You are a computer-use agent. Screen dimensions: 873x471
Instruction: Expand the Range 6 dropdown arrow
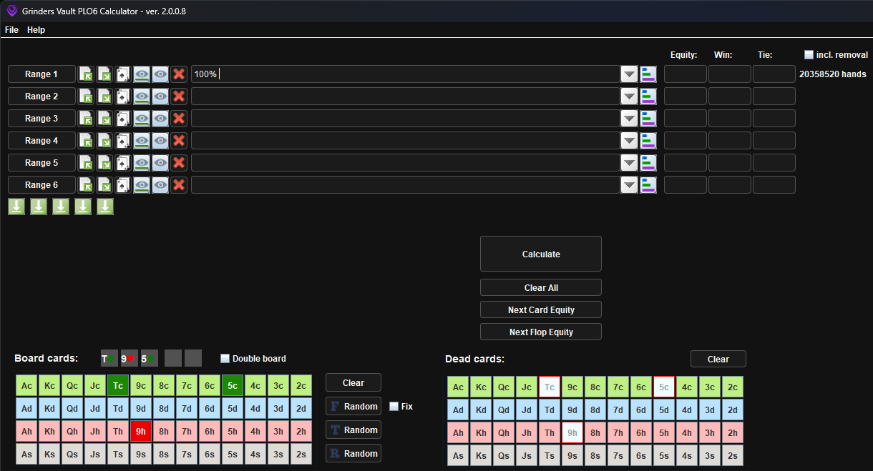629,185
